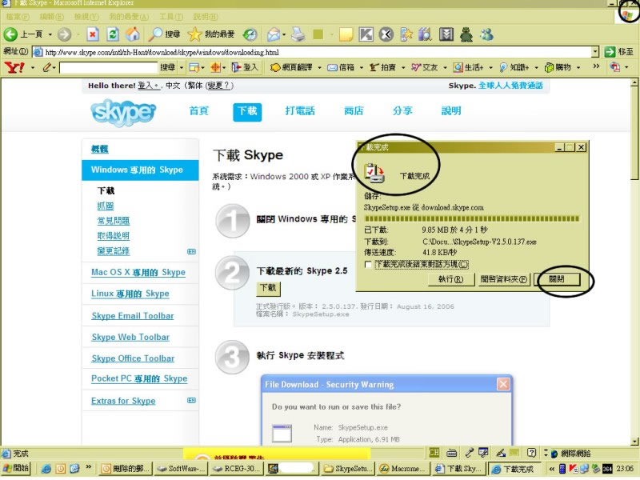Refresh the page using the green arrows icon

click(113, 34)
